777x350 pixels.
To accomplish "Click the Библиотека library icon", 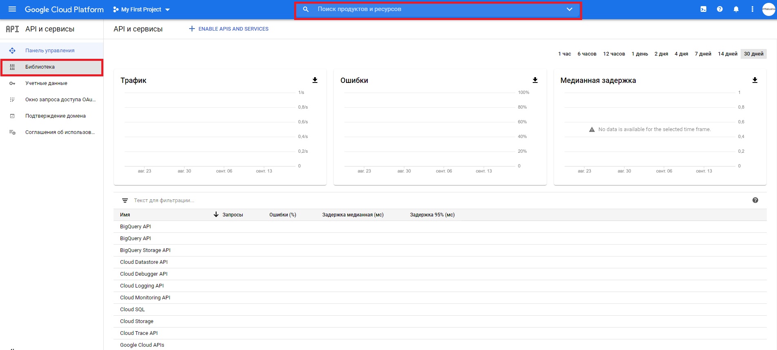I will pos(12,67).
